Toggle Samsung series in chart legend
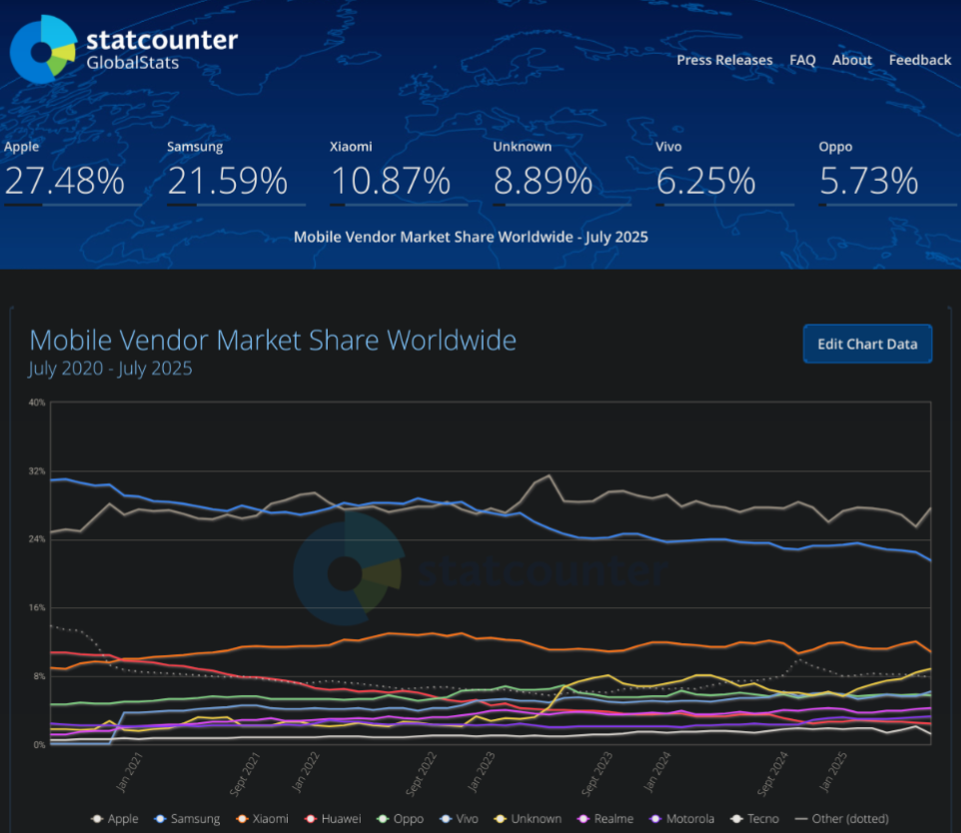The height and width of the screenshot is (833, 961). click(187, 819)
